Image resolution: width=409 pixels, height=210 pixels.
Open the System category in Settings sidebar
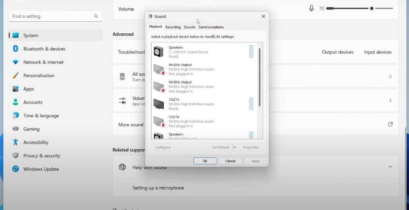pyautogui.click(x=55, y=36)
